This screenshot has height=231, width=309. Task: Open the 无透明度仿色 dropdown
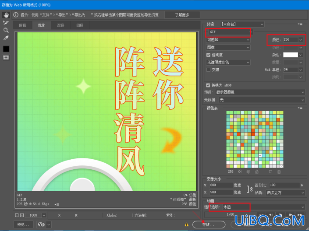228,63
